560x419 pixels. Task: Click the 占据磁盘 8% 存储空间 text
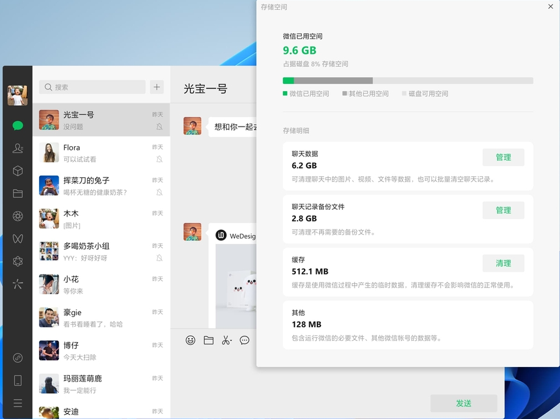pyautogui.click(x=315, y=64)
